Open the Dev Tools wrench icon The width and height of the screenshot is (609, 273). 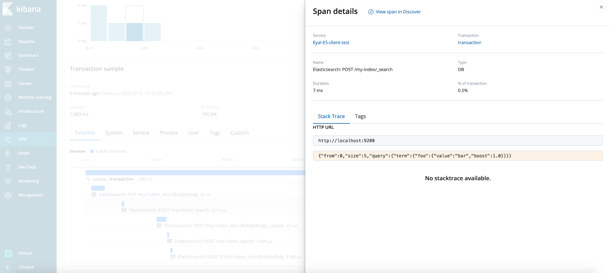point(8,167)
